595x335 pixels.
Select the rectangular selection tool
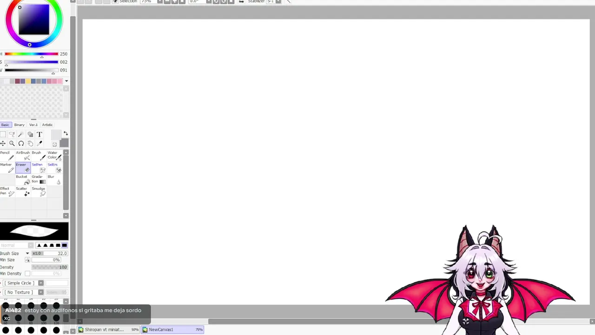point(3,134)
